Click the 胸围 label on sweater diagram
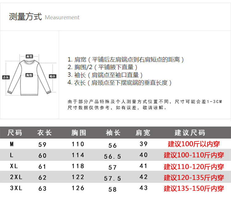Screen dimensions: 231x203 tap(29, 75)
